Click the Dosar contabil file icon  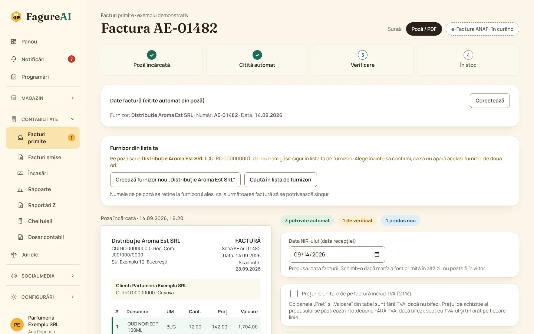(x=20, y=237)
